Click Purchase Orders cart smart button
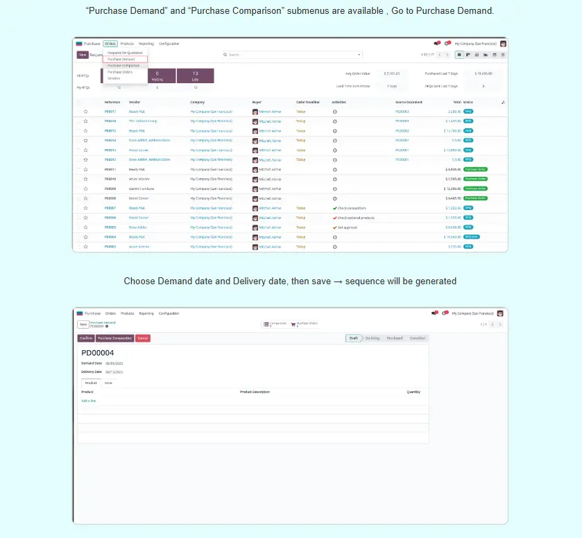This screenshot has height=538, width=582. pos(304,324)
